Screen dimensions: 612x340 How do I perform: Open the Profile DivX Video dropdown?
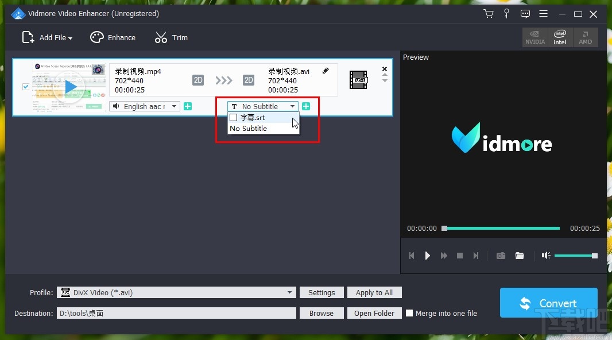tap(176, 292)
